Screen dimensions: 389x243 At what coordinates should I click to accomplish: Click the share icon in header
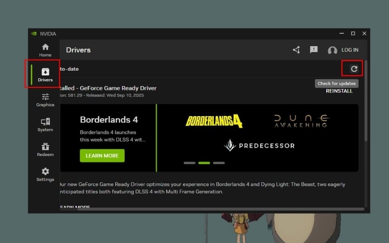coord(296,50)
